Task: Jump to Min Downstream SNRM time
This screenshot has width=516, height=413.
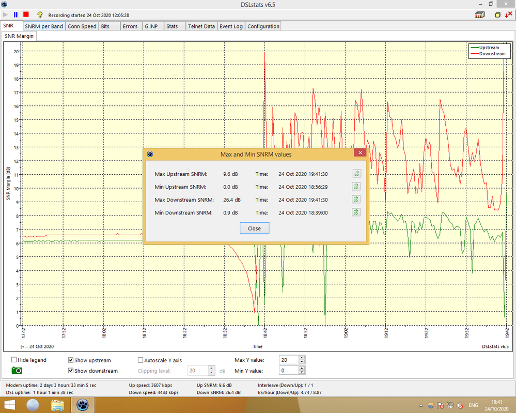Action: coord(356,212)
